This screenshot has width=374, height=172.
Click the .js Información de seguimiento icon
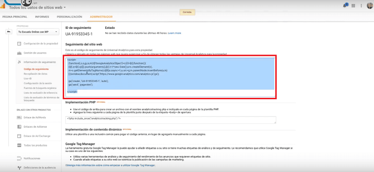(x=19, y=62)
